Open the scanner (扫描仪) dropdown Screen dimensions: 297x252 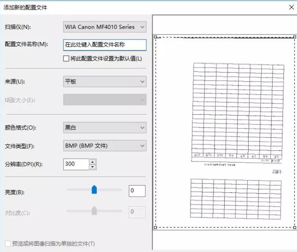point(105,27)
